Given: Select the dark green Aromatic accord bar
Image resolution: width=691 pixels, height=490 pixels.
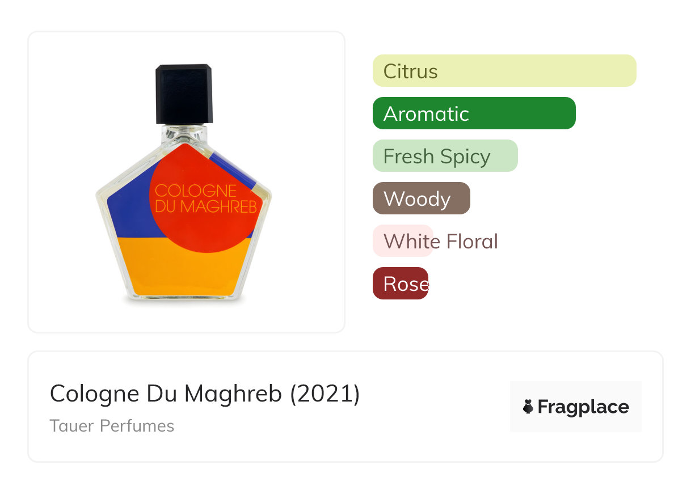Looking at the screenshot, I should (x=474, y=113).
